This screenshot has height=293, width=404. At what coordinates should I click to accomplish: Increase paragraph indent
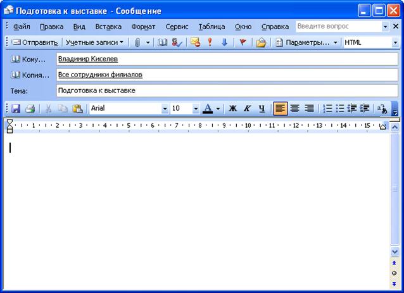[x=365, y=108]
